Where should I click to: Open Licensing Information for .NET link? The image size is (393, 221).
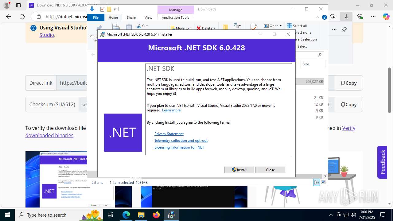tap(179, 147)
